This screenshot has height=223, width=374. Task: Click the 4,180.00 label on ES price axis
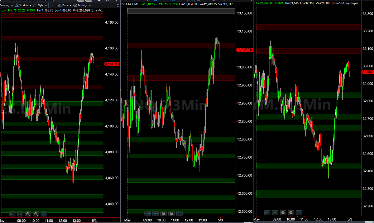click(112, 22)
